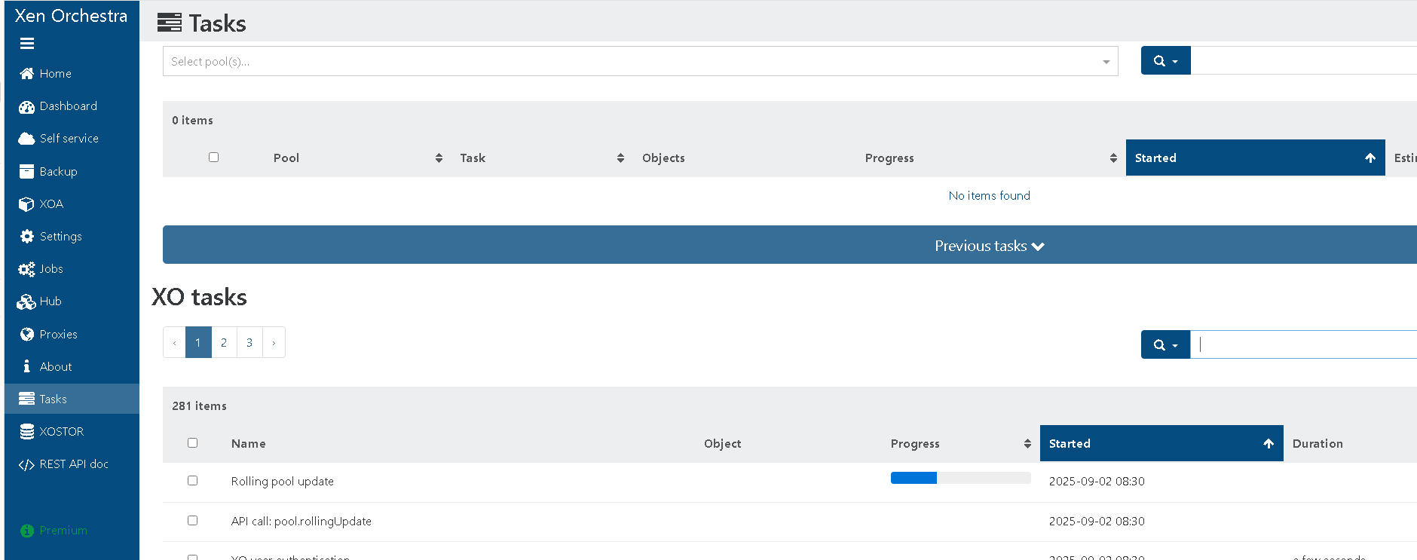The width and height of the screenshot is (1417, 560).
Task: Click the Premium license link
Action: click(x=63, y=531)
